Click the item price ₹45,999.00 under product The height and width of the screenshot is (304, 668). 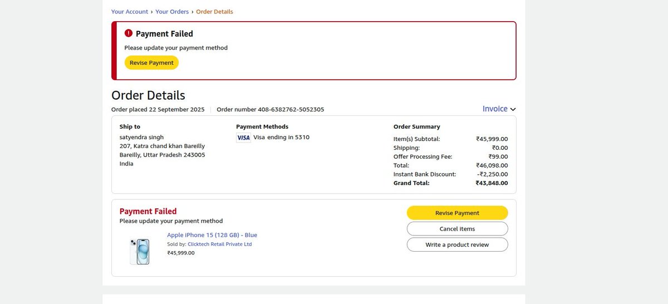pyautogui.click(x=181, y=253)
